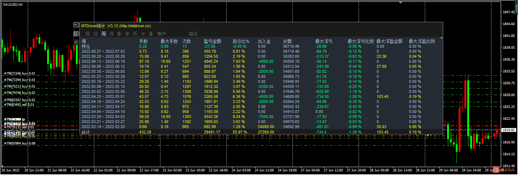
Task: Click the 盈亏金额 column header
Action: pyautogui.click(x=213, y=41)
